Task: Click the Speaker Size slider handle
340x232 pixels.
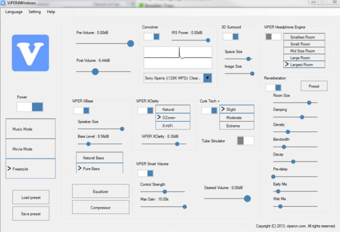Action: [x=122, y=129]
